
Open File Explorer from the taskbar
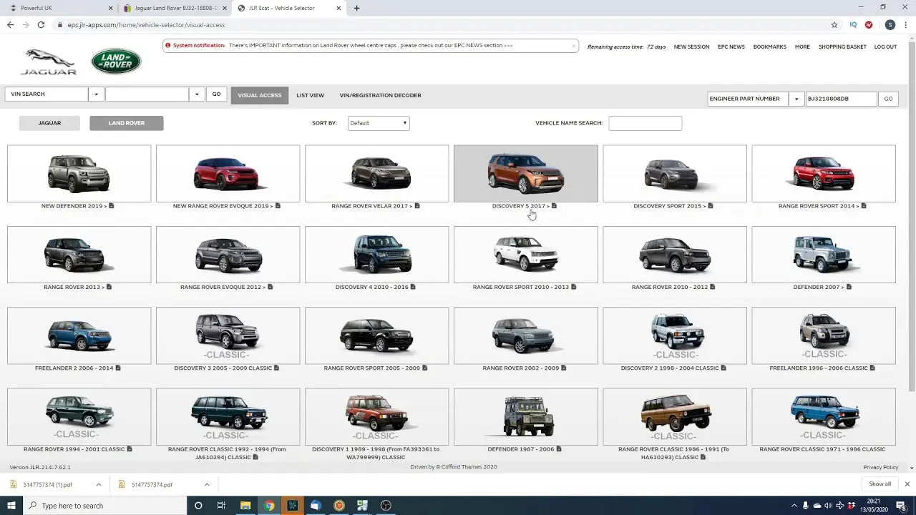pos(245,505)
